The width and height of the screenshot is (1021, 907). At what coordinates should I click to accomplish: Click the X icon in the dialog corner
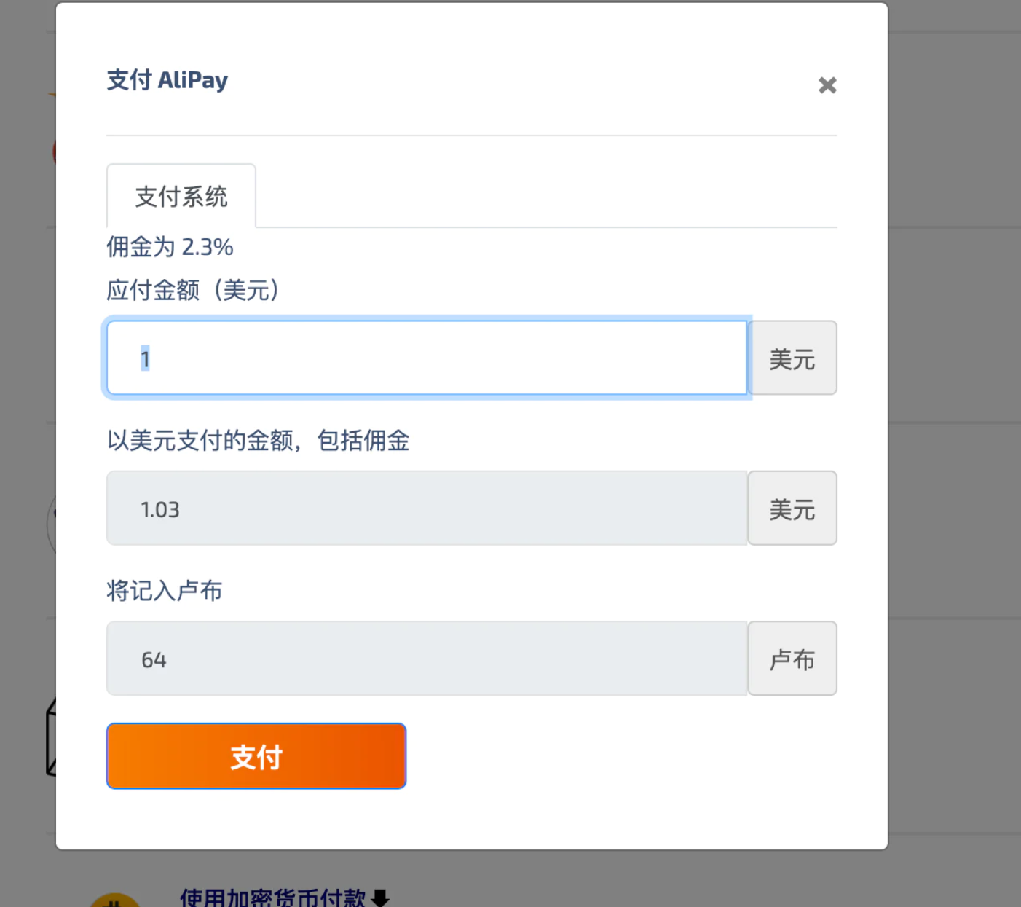pyautogui.click(x=827, y=85)
